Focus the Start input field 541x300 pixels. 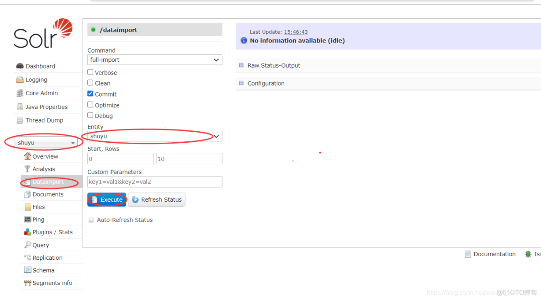click(x=120, y=159)
